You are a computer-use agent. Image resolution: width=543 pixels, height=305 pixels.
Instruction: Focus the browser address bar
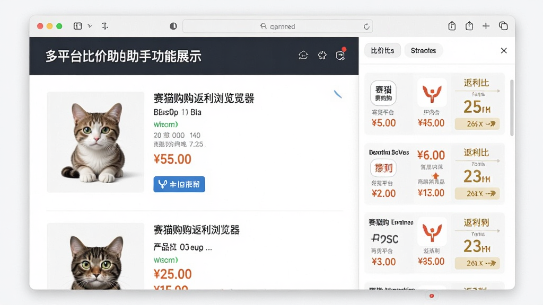278,26
